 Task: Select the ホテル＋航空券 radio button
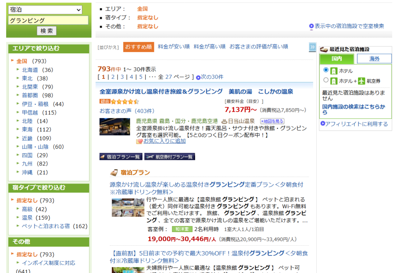[326, 80]
